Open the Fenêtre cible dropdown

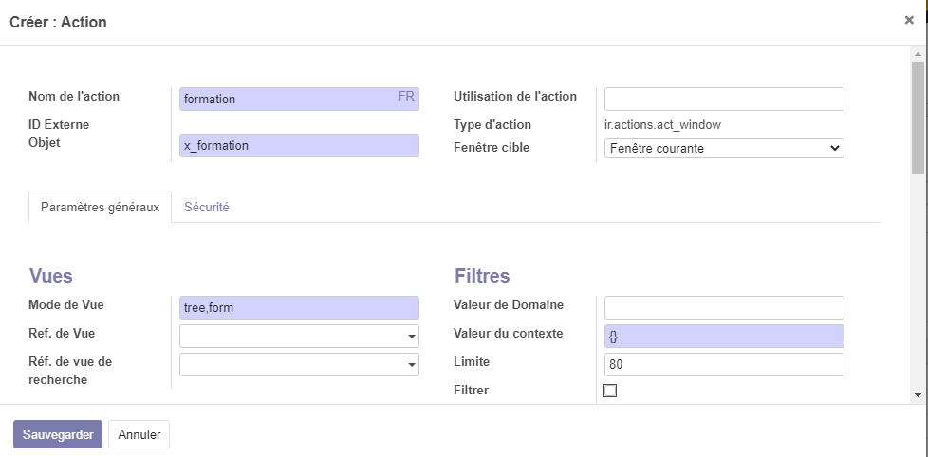tap(723, 148)
